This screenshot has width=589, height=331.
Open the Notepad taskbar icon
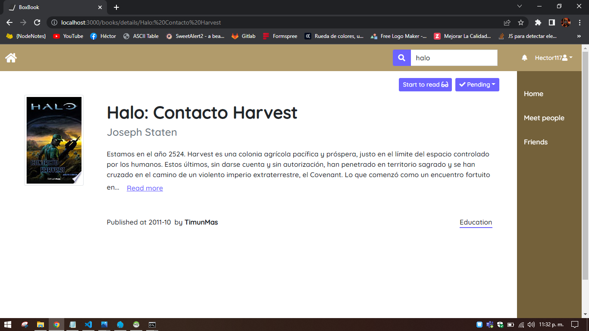72,325
